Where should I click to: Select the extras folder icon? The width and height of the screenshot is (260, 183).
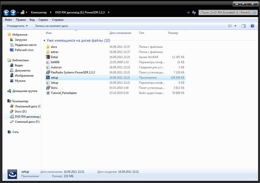pyautogui.click(x=48, y=52)
